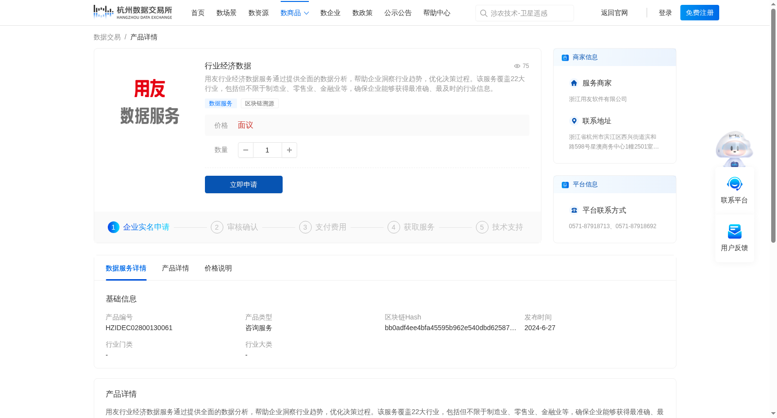Click the 数据服务 tag
The width and height of the screenshot is (777, 418).
pos(220,103)
